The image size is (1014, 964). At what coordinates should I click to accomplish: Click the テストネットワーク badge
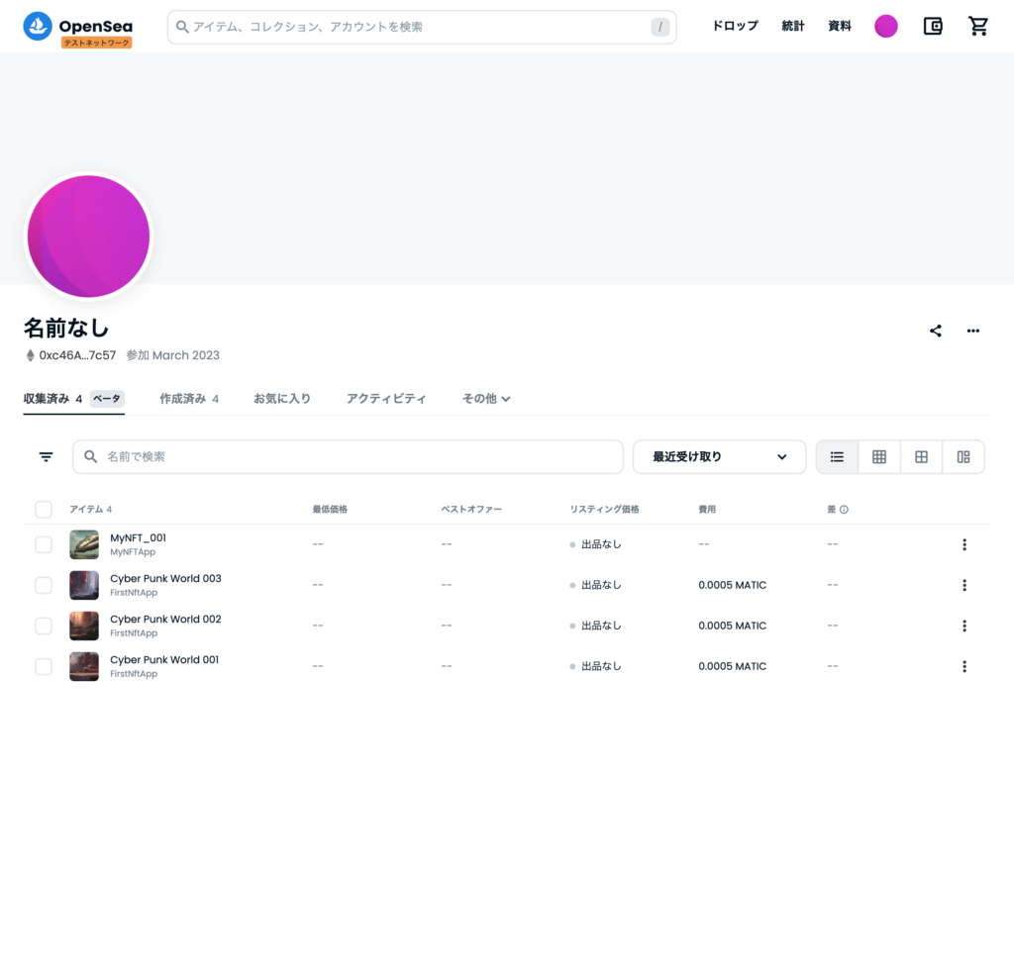pos(96,43)
